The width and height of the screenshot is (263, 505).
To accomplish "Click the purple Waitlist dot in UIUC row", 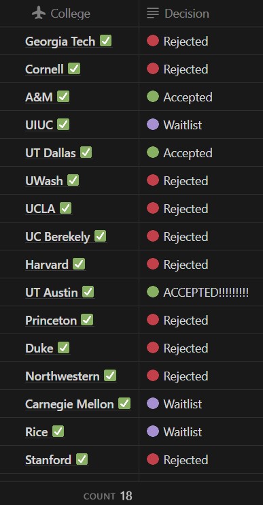I will [x=153, y=125].
